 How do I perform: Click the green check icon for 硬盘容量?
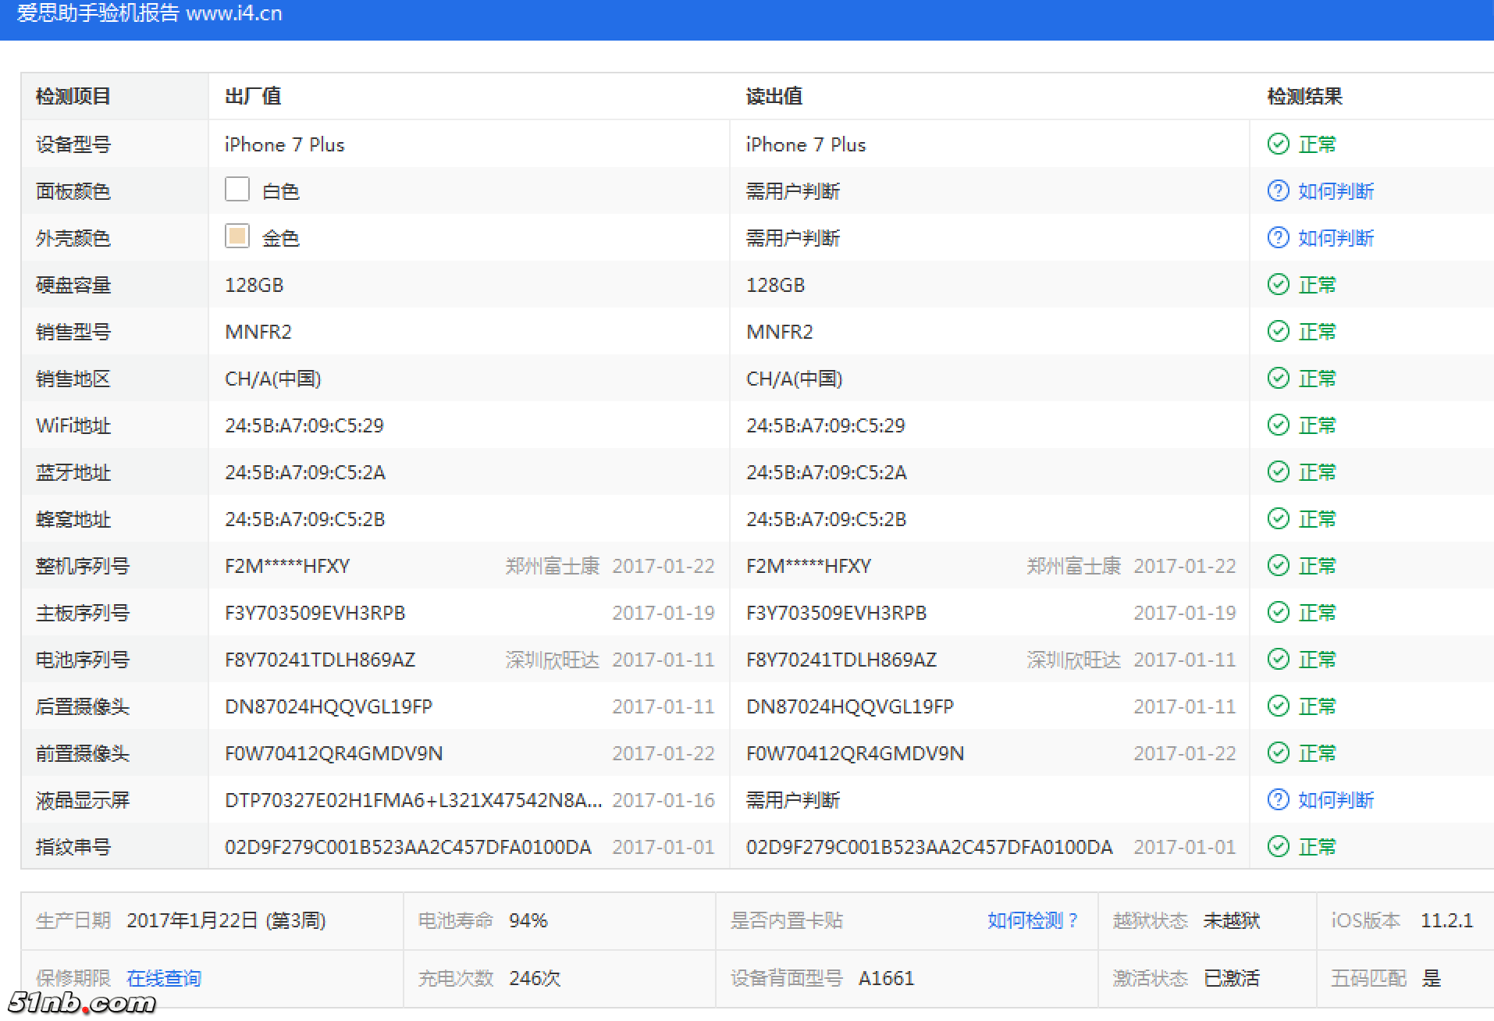click(1278, 284)
